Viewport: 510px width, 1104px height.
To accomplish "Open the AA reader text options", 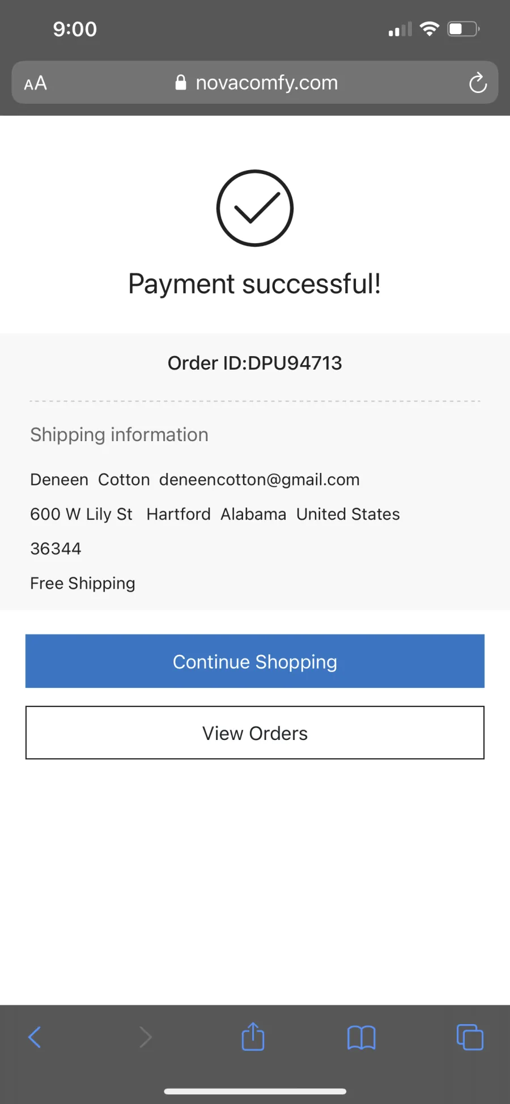I will tap(35, 83).
